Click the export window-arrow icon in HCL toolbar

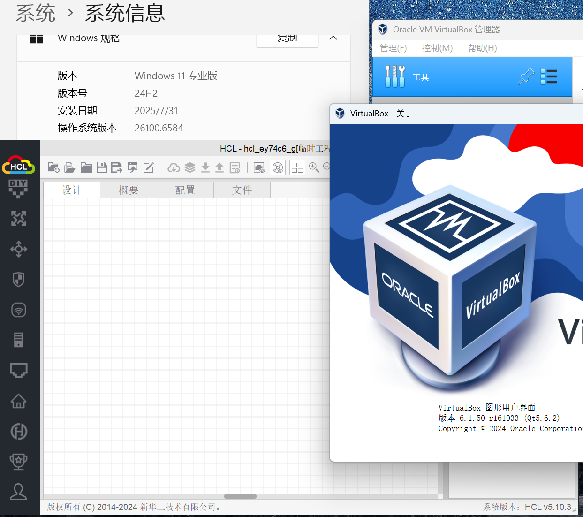(133, 167)
